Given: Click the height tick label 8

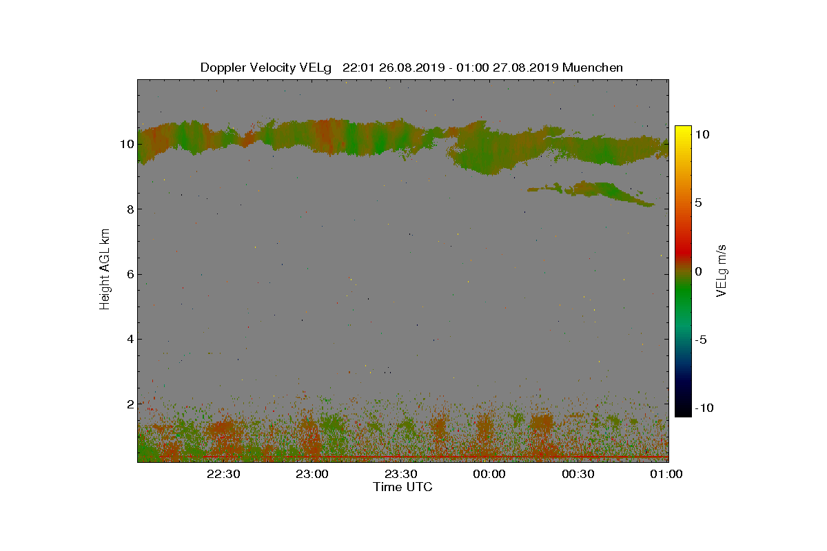Looking at the screenshot, I should [130, 209].
